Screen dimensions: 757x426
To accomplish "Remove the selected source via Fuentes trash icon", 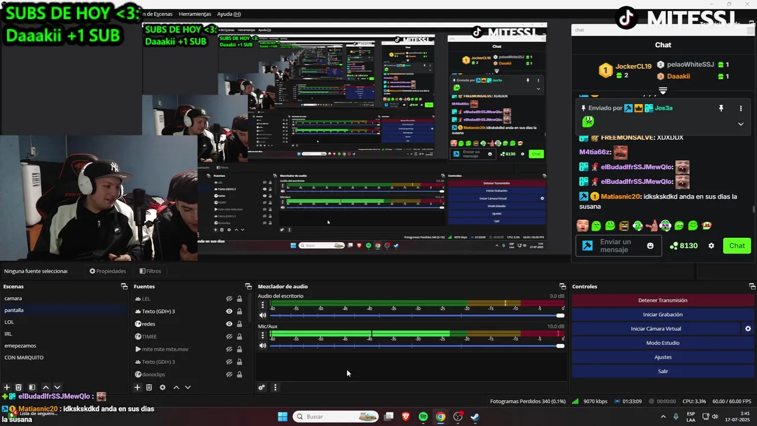I will [149, 388].
